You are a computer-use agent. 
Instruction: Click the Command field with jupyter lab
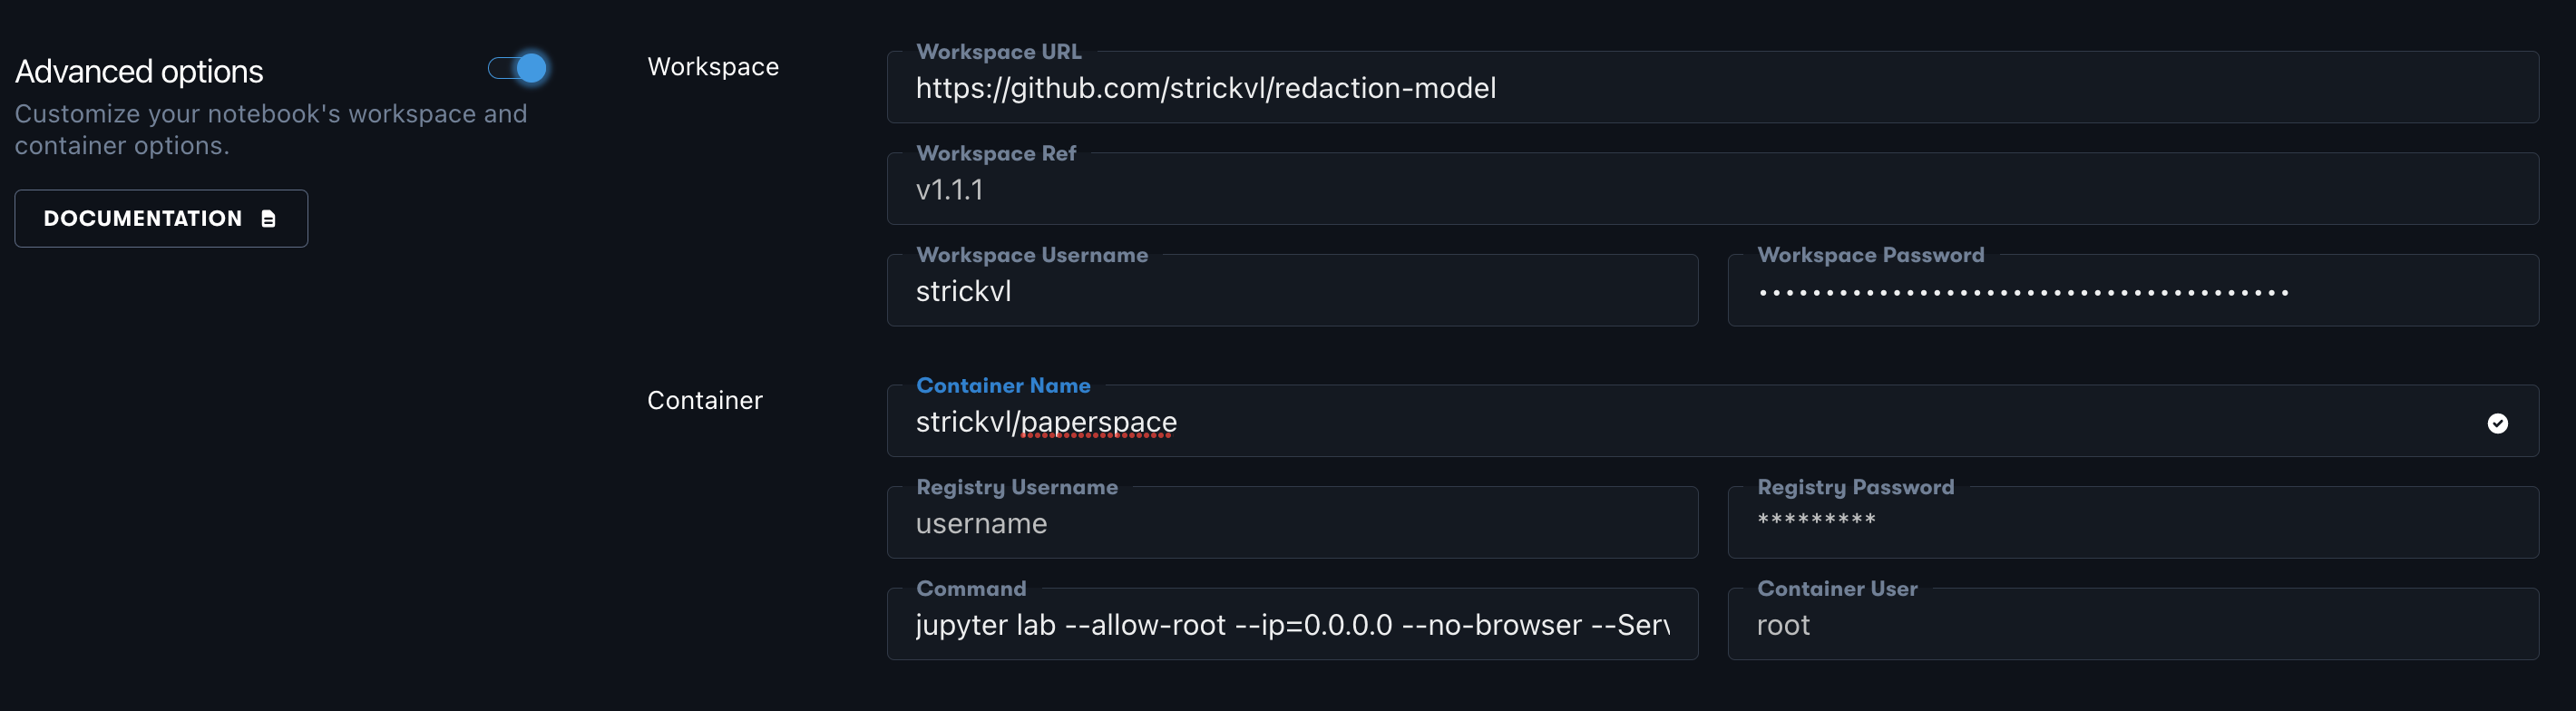(1291, 626)
